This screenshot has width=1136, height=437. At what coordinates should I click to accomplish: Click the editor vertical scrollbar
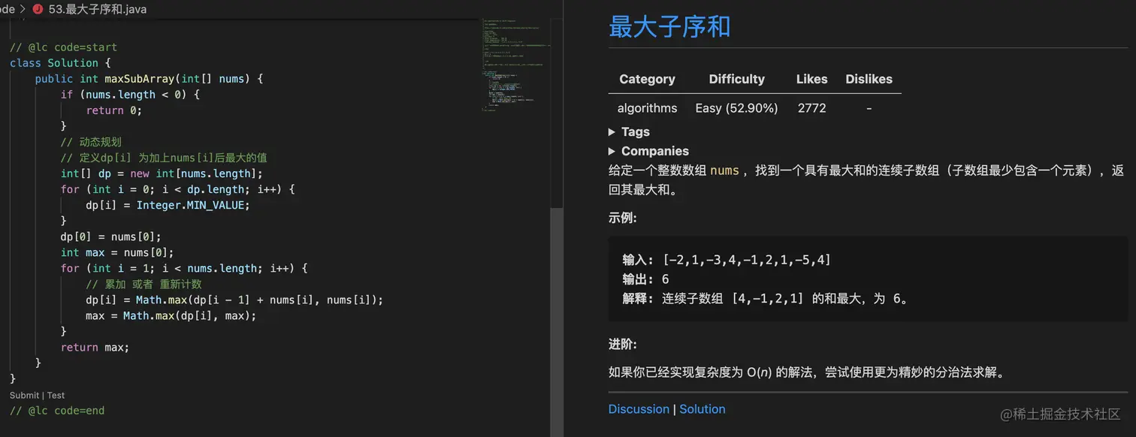[x=557, y=323]
